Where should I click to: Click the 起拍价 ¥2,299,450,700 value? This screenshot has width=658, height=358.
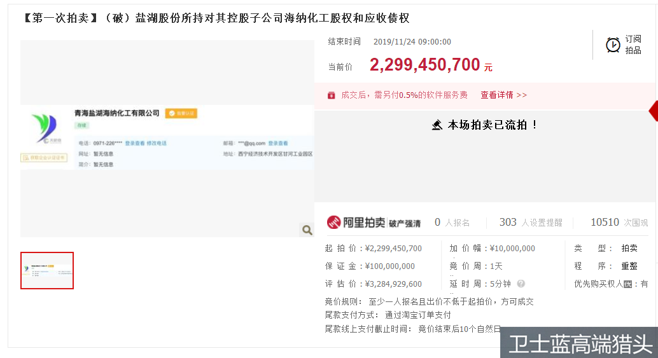[393, 249]
